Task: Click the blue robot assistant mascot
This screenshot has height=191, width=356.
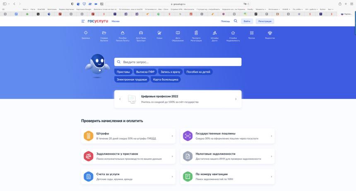Action: [97, 66]
